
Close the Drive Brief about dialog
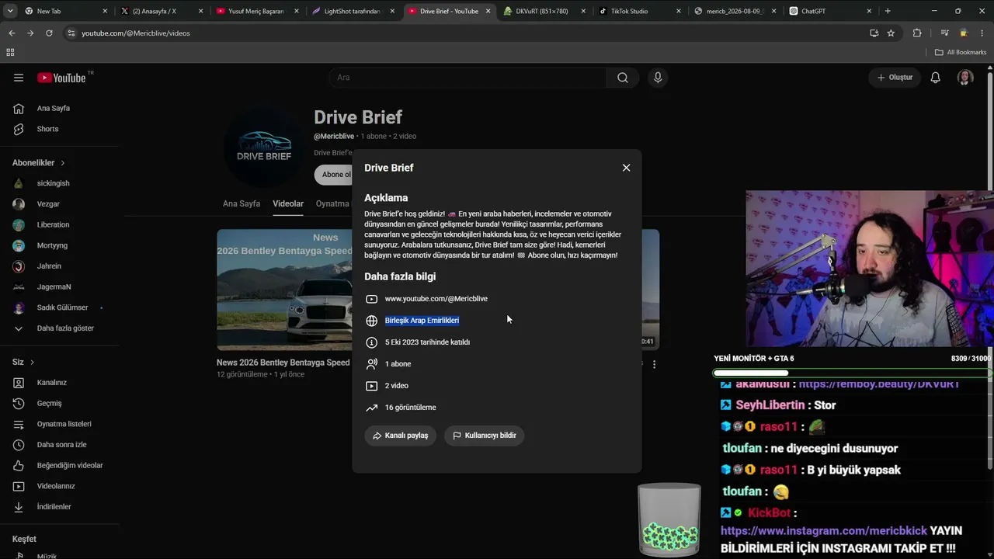(626, 168)
